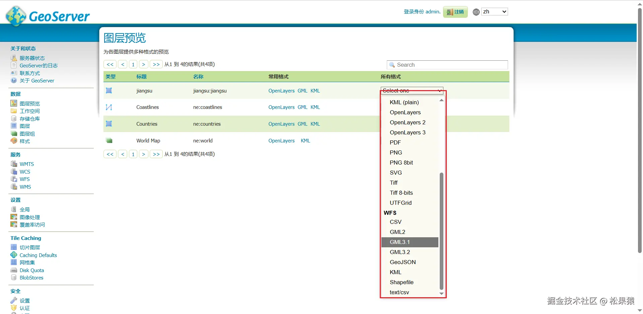
Task: Sort the table by 标题 column
Action: [x=141, y=76]
